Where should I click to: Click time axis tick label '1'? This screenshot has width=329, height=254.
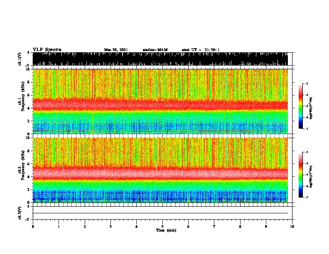59,227
